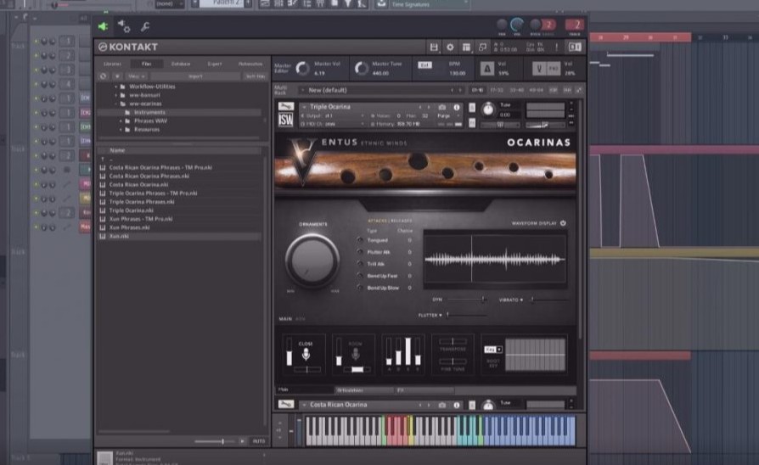Toggle the Ext sync button near BPM
Viewport: 759px width, 465px height.
point(424,65)
